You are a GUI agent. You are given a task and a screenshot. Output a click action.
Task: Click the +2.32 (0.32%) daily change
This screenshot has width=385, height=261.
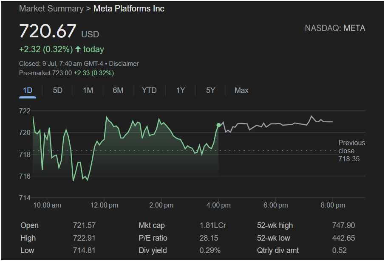click(x=46, y=49)
